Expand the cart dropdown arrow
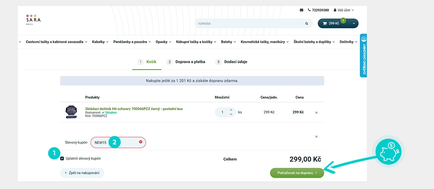Image resolution: width=434 pixels, height=189 pixels. click(354, 23)
